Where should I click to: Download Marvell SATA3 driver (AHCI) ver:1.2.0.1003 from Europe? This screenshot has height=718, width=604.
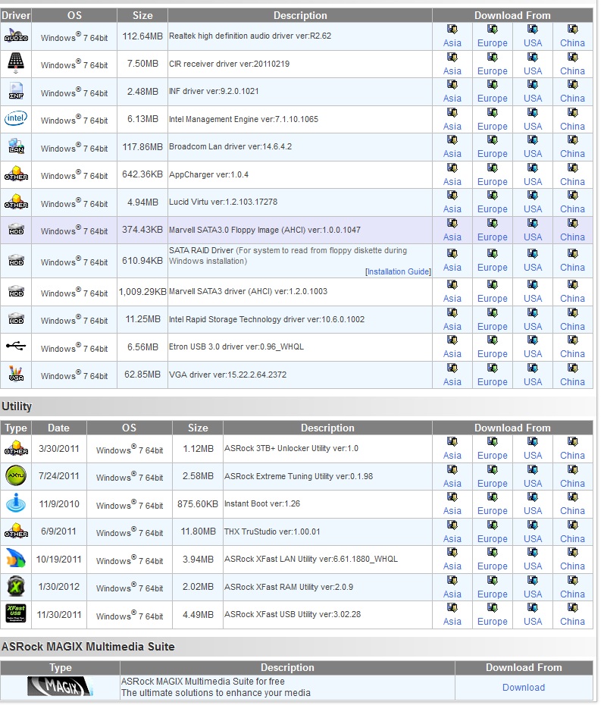pyautogui.click(x=493, y=299)
